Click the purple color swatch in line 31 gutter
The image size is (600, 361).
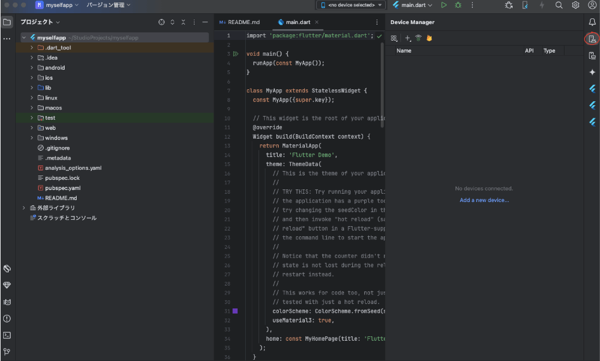coord(235,312)
